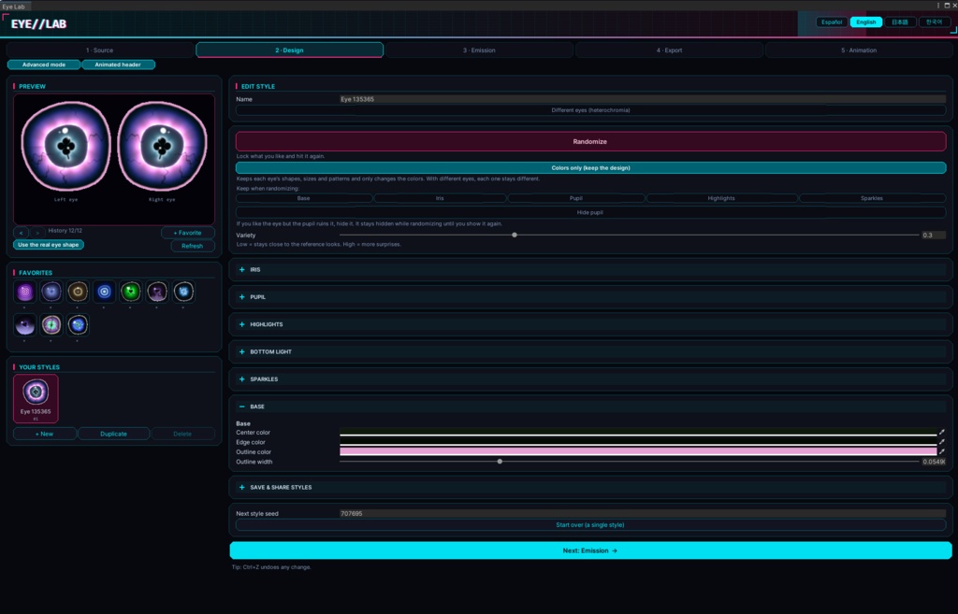Screen dimensions: 958x614
Task: Toggle the Animated header option
Action: click(x=118, y=64)
